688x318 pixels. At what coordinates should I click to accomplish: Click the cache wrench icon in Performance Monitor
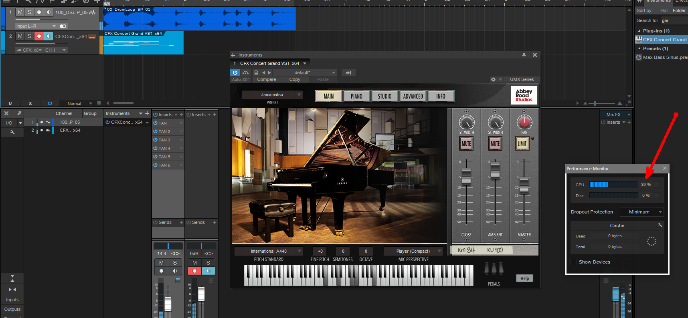tap(660, 225)
